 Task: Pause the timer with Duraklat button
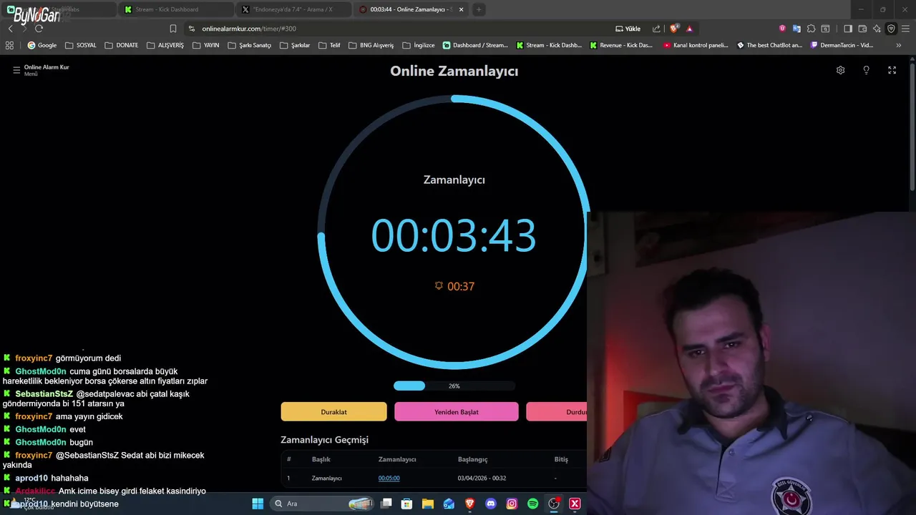coord(333,412)
